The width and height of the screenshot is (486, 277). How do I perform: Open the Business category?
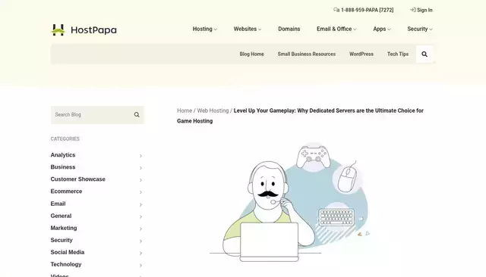point(63,167)
